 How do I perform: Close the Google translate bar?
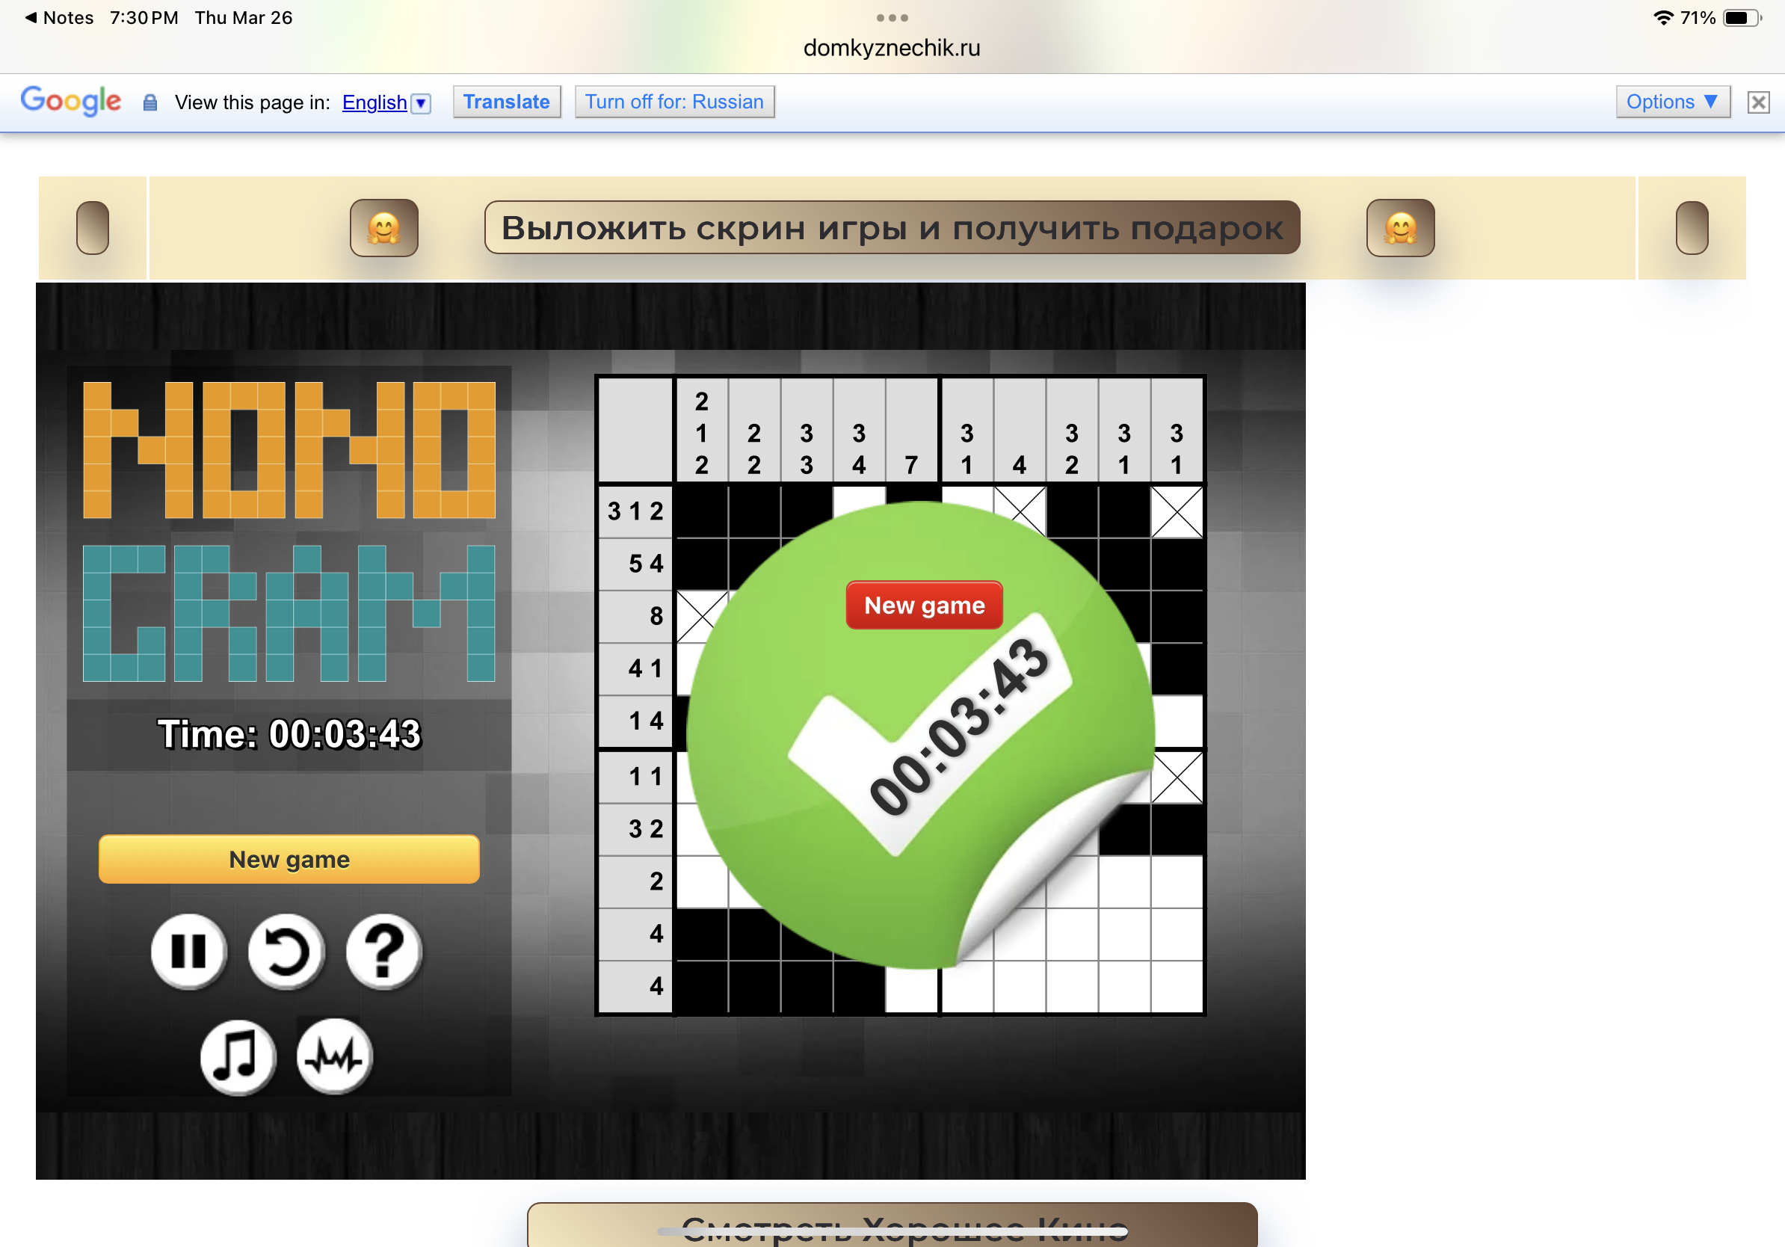coord(1757,102)
